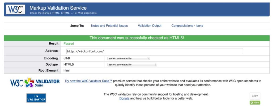
Task: Select the html root element value
Action: click(x=66, y=71)
